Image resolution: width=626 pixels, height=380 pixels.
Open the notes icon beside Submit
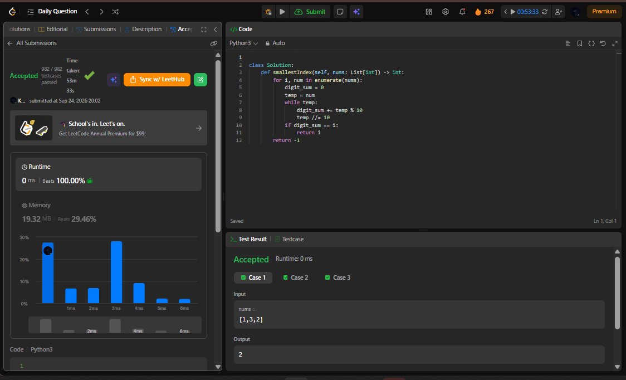340,12
